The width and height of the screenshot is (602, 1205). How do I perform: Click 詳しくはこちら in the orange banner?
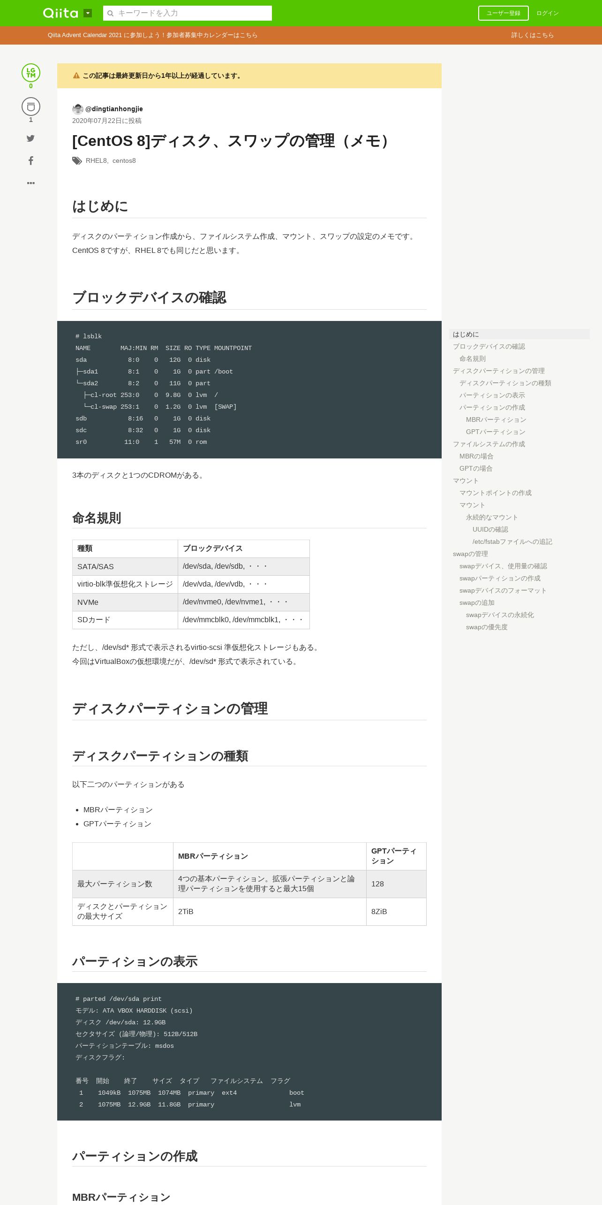tap(533, 35)
